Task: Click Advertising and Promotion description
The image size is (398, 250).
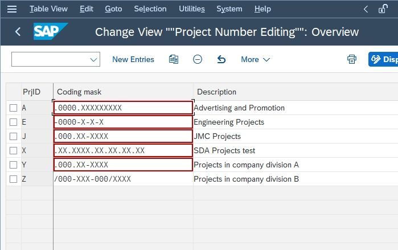Action: (x=239, y=108)
